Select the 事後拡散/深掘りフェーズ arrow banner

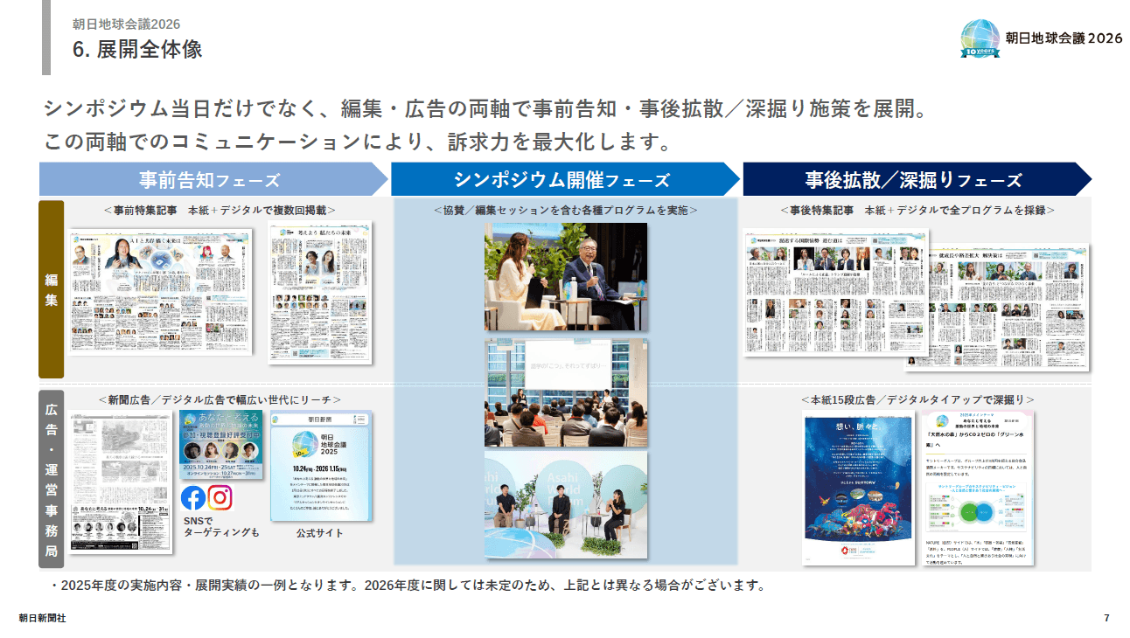pyautogui.click(x=917, y=179)
